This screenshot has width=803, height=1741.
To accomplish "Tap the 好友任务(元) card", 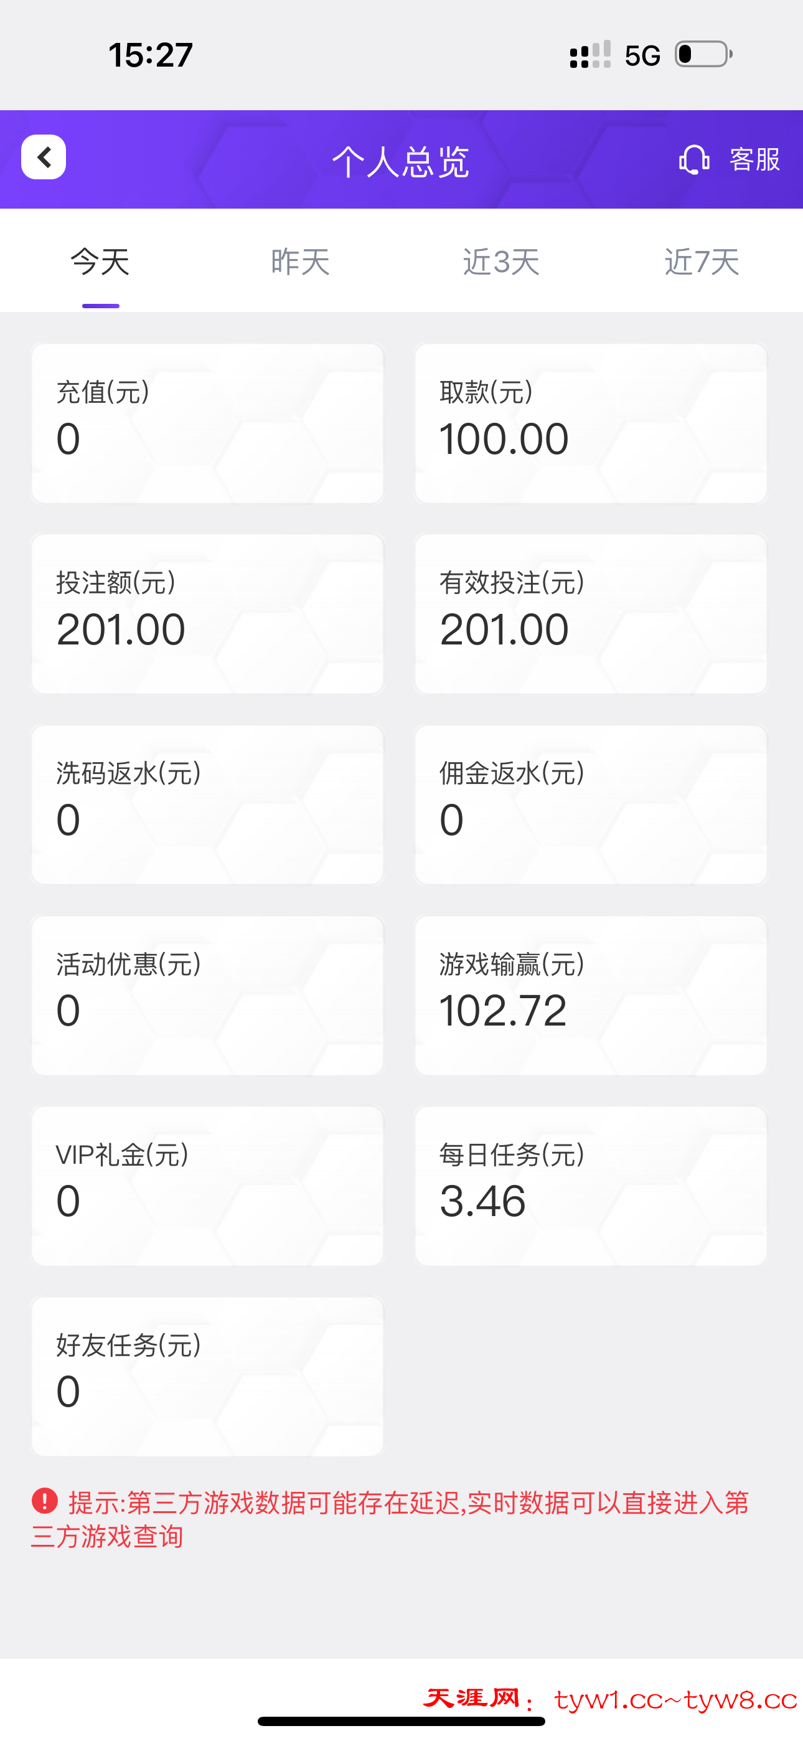I will (207, 1376).
